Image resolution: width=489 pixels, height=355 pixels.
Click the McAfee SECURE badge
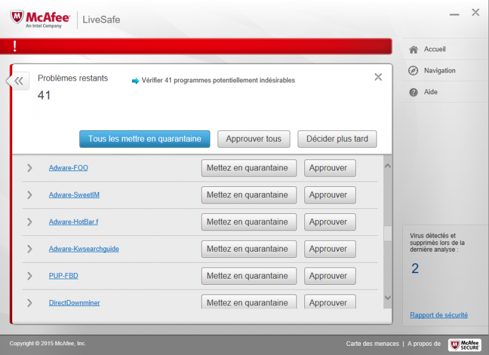click(465, 345)
